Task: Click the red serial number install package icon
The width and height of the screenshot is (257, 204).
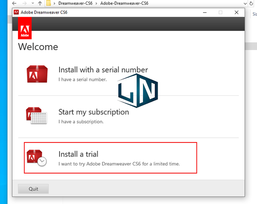Action: [x=37, y=74]
